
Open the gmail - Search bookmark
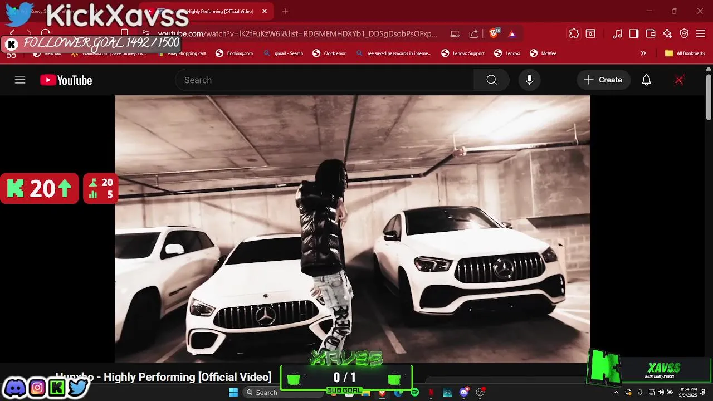(284, 53)
